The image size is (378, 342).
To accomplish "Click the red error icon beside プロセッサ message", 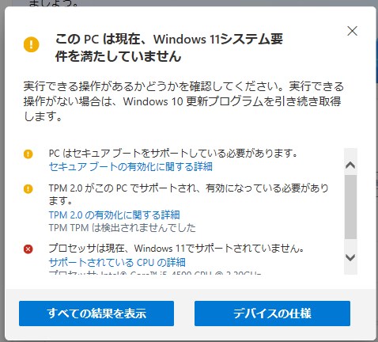I will [x=28, y=249].
